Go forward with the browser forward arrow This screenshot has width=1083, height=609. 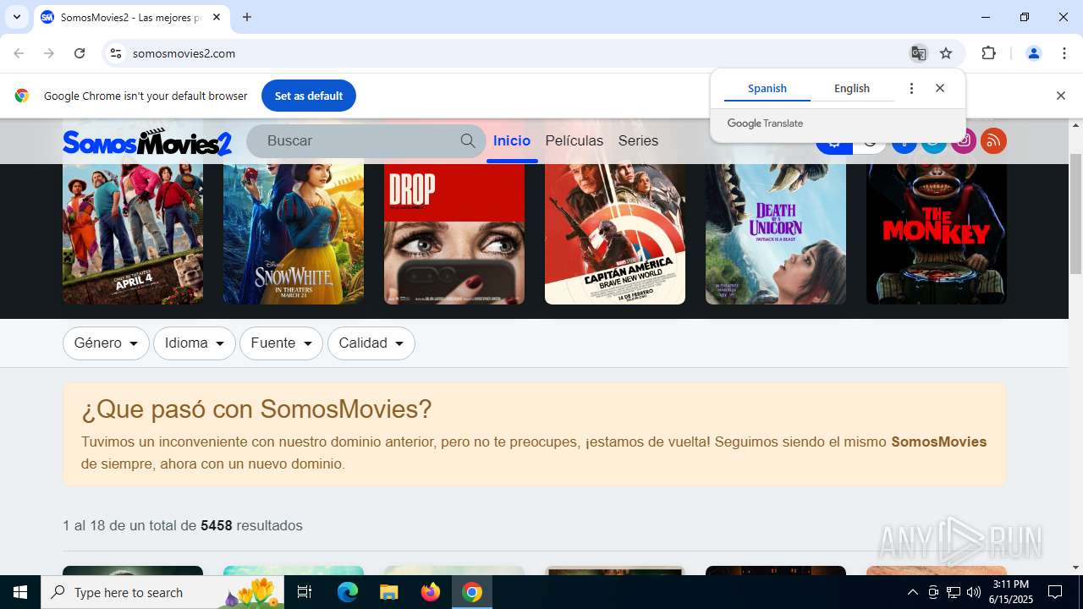pyautogui.click(x=49, y=53)
